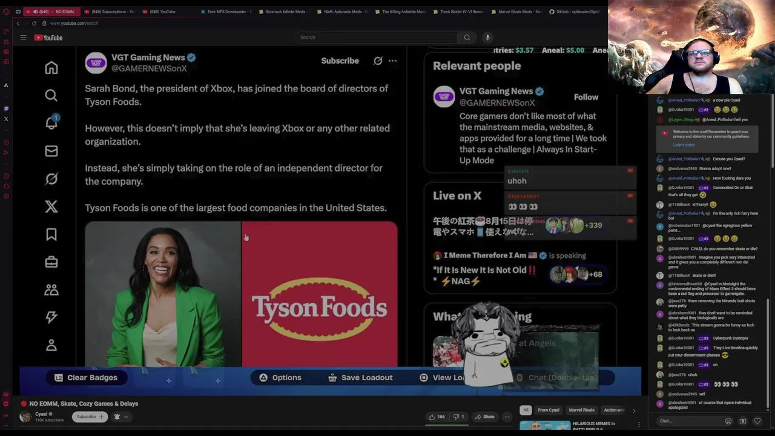Viewport: 775px width, 436px height.
Task: Click the Grok icon beside Subscribe on the post
Action: point(378,61)
